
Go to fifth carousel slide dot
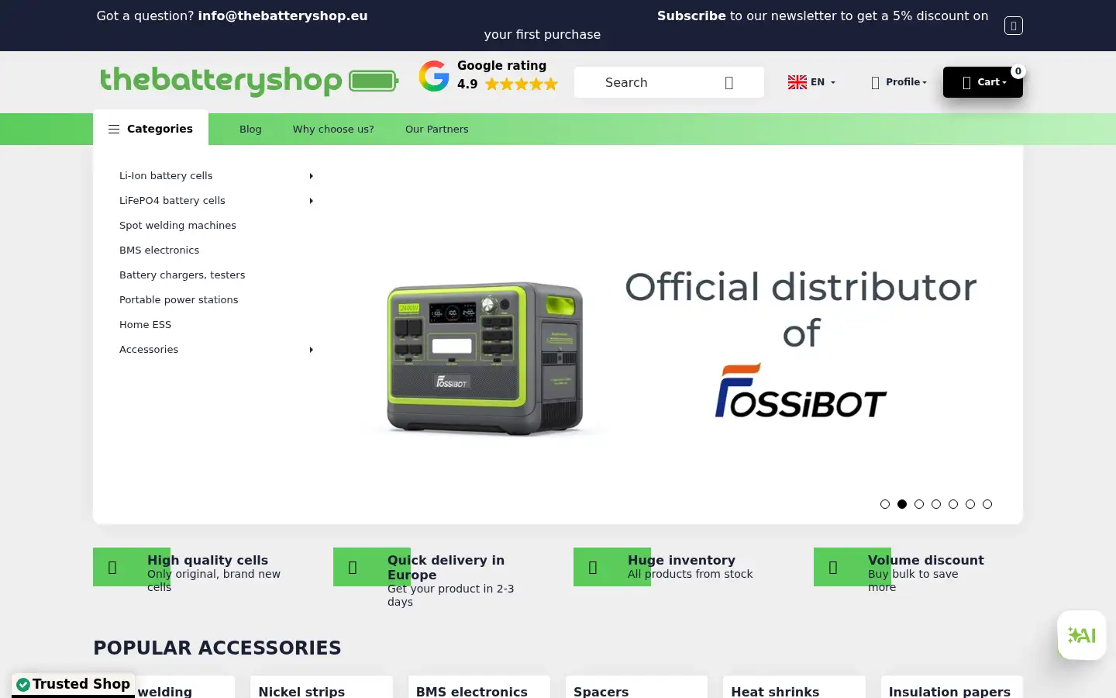click(x=953, y=504)
